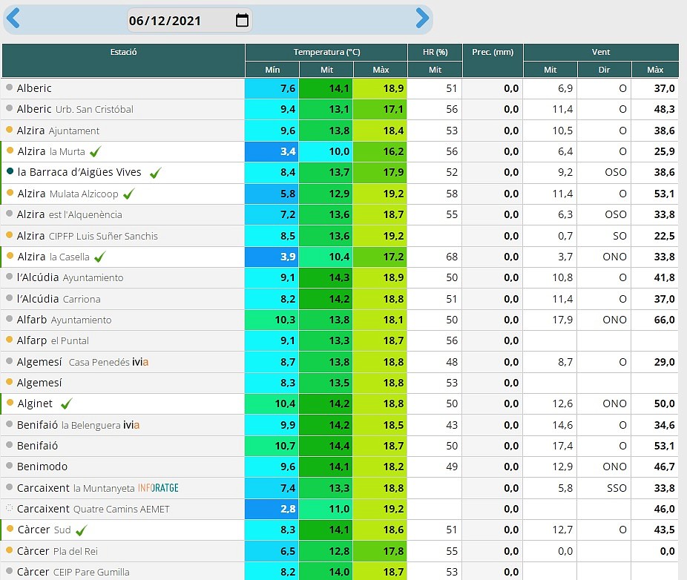The width and height of the screenshot is (687, 580).
Task: Click mean temperature 14,4 in Benifaió row
Action: coord(326,446)
